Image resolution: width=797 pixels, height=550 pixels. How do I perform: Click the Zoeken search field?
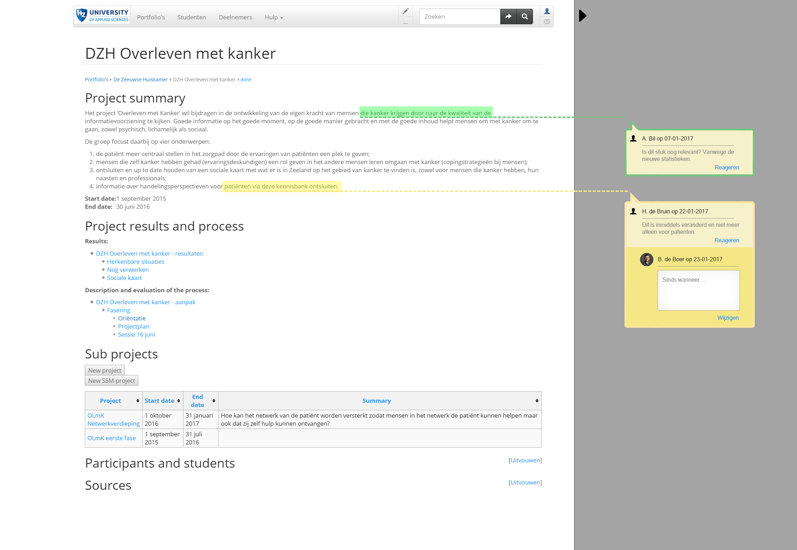[459, 17]
